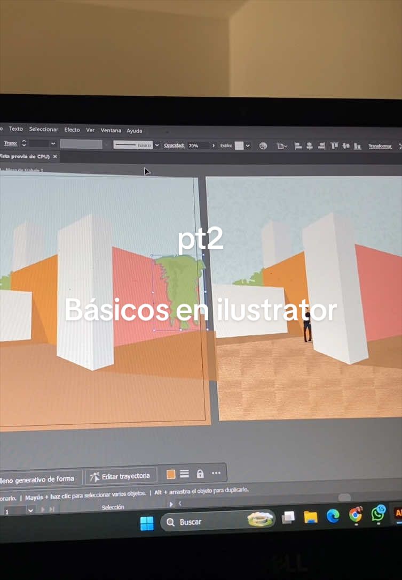Open Google Chrome from taskbar
This screenshot has height=580, width=402.
point(356,515)
